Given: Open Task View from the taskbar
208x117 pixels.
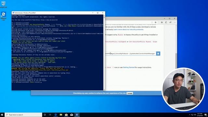Looking at the screenshot, I should [x=50, y=115].
